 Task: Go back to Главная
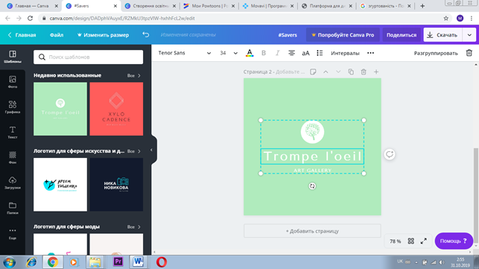22,35
